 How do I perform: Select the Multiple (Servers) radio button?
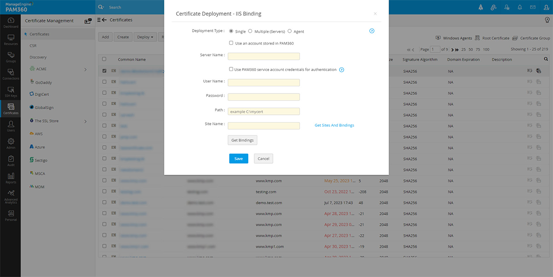tap(250, 31)
